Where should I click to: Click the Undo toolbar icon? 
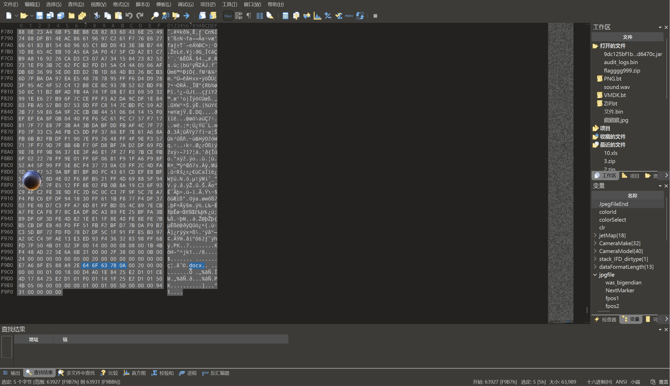(129, 16)
